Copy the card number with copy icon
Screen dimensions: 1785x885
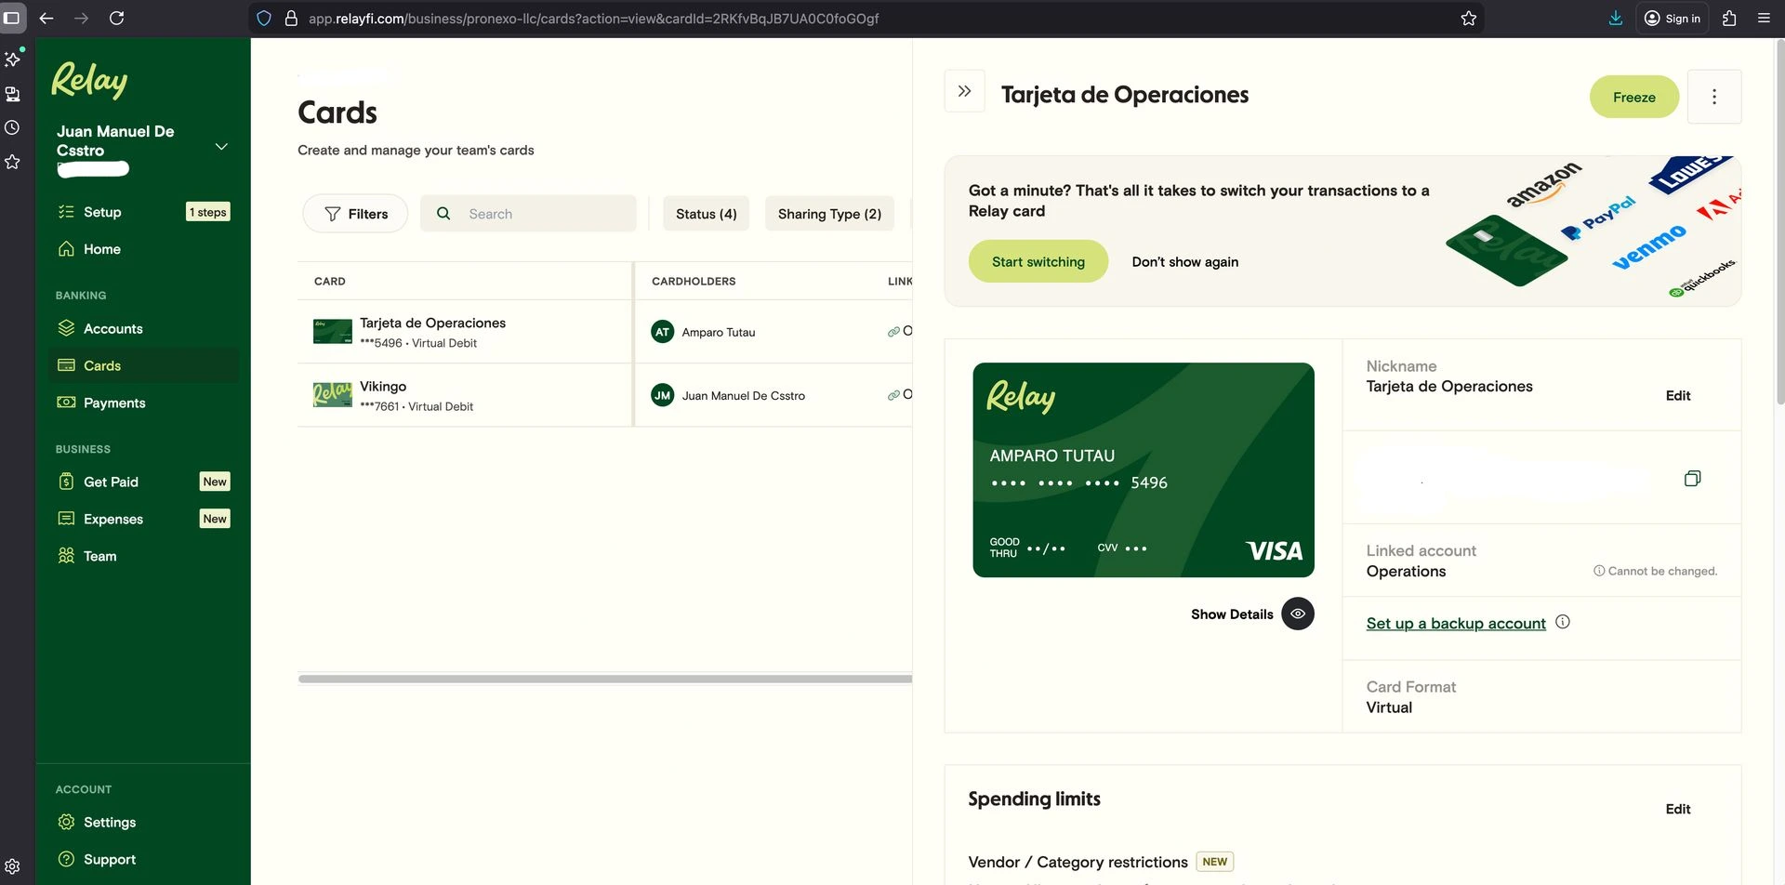(1692, 479)
